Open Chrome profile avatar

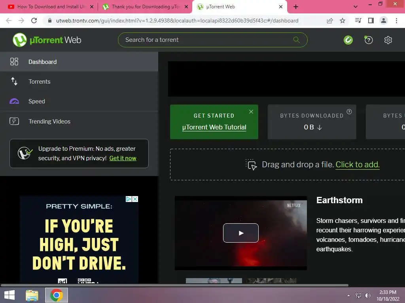384,21
